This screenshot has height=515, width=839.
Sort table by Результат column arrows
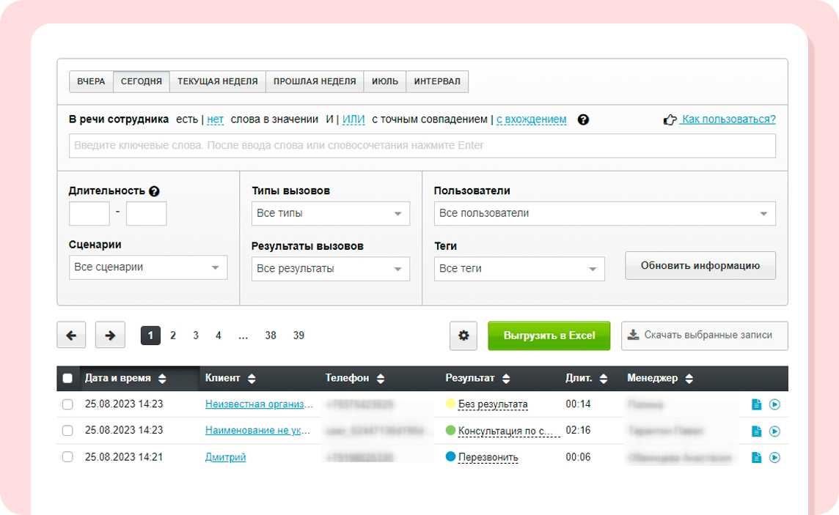coord(506,379)
